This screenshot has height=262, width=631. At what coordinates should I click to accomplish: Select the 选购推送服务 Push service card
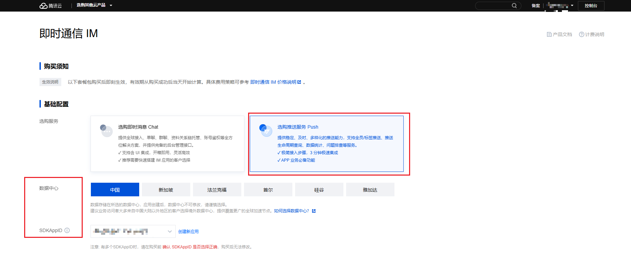point(327,144)
